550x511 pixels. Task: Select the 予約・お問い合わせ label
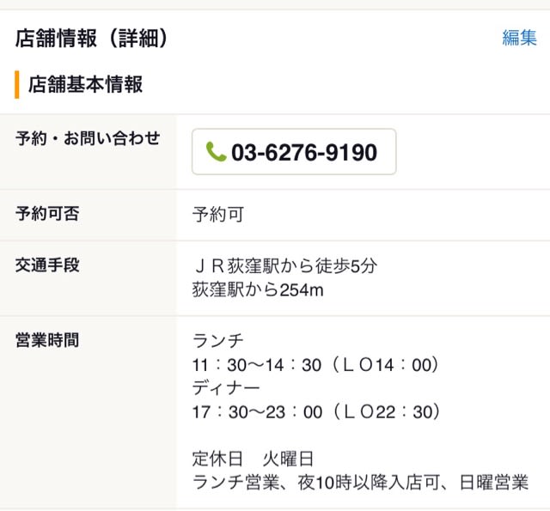tap(88, 138)
